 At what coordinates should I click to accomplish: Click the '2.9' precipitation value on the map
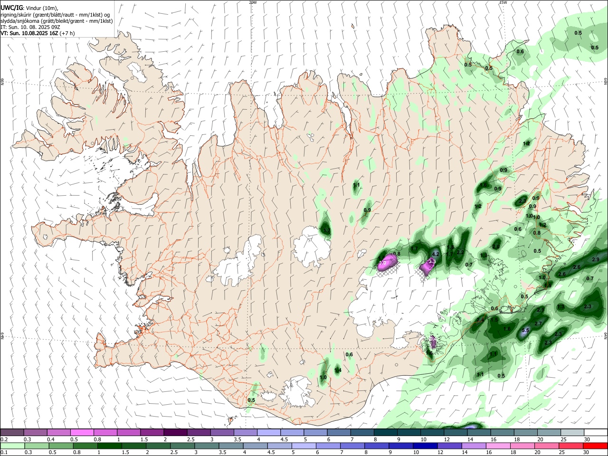(596, 259)
